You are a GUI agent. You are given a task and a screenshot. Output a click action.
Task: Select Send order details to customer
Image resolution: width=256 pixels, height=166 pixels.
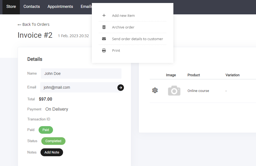(x=138, y=39)
